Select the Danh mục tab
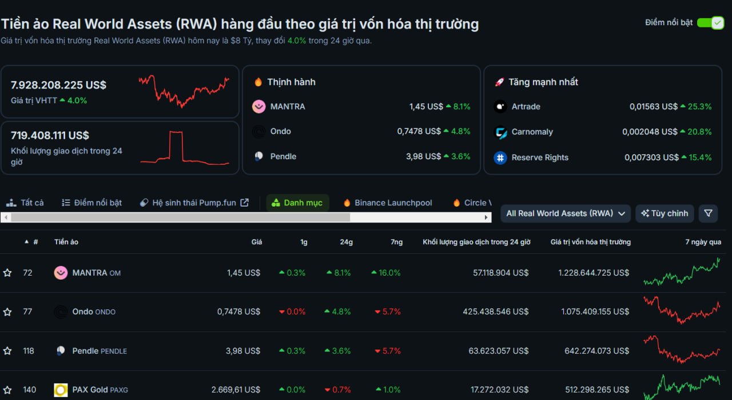Image resolution: width=732 pixels, height=400 pixels. point(297,203)
